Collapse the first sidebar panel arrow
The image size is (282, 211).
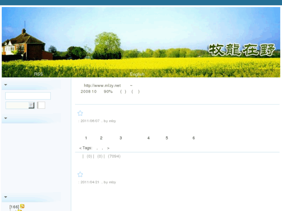click(x=5, y=85)
